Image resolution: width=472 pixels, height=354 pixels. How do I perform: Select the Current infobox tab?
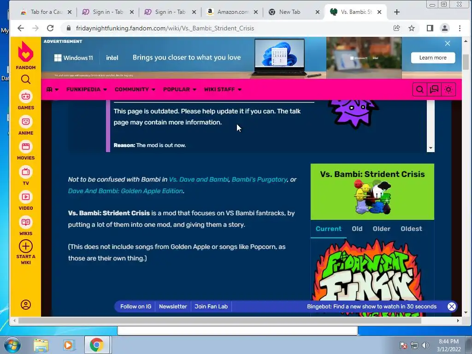tap(328, 229)
